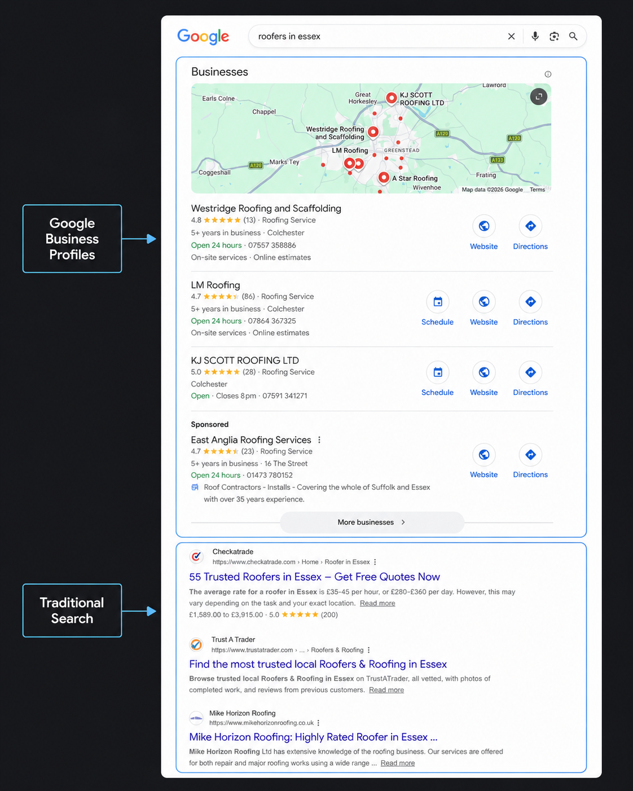
Task: Click the Google logo
Action: click(x=203, y=36)
